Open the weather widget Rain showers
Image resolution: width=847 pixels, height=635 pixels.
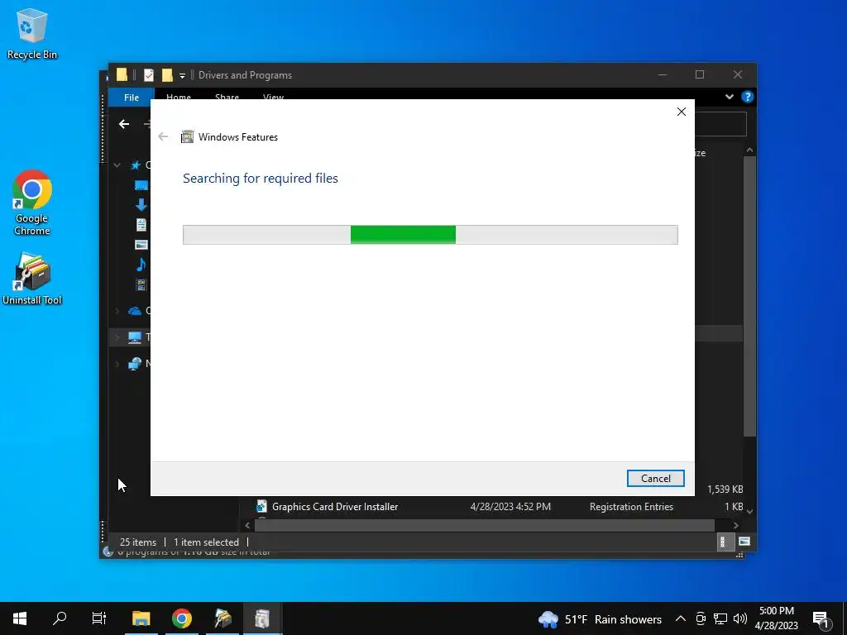click(601, 619)
